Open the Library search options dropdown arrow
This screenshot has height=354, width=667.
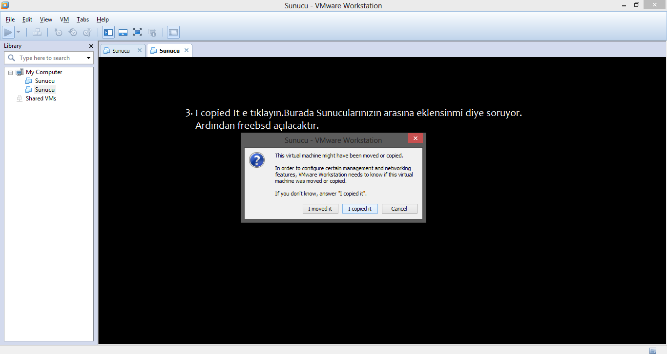[88, 58]
